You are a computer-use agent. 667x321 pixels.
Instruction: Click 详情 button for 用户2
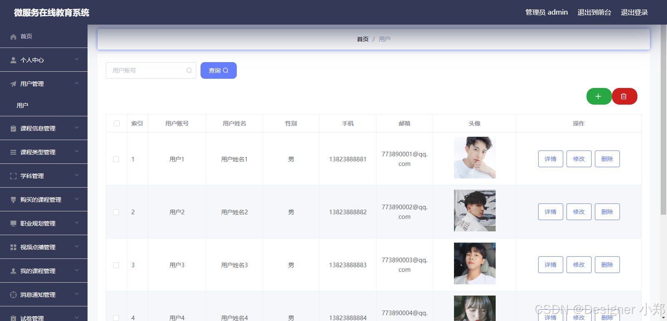(x=551, y=212)
